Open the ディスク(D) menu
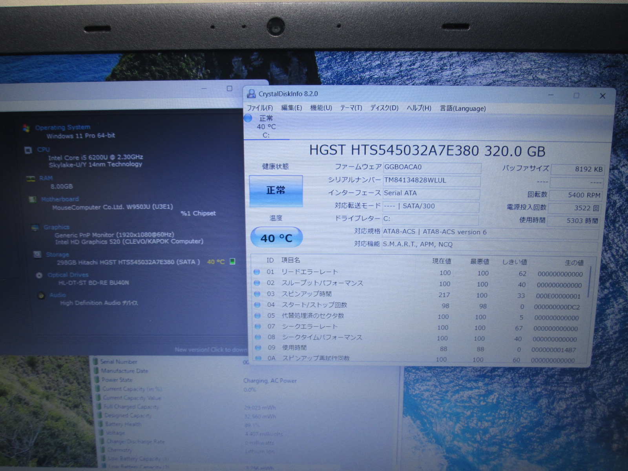628x471 pixels. (384, 108)
